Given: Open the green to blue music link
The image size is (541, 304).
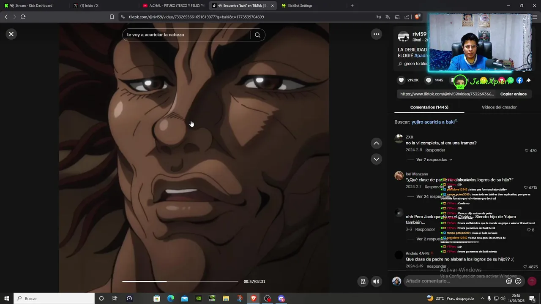Looking at the screenshot, I should tap(416, 64).
